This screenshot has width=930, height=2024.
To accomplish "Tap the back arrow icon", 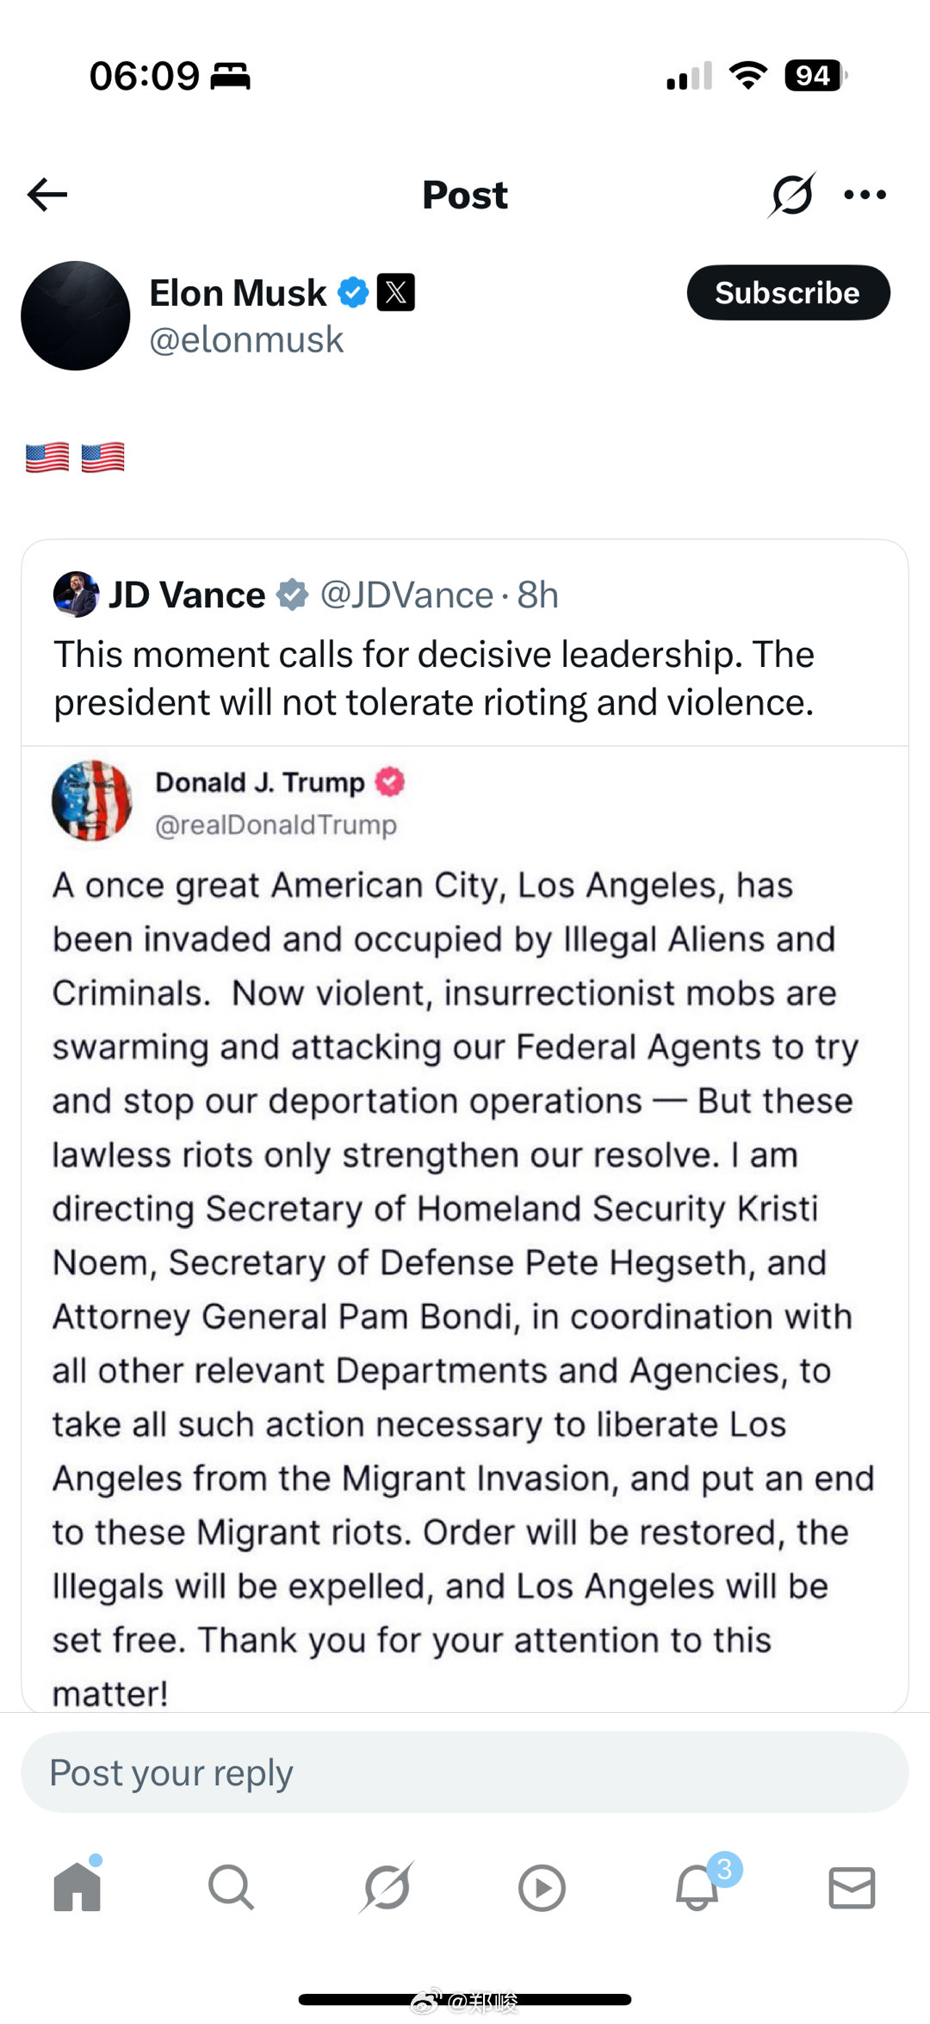I will click(47, 195).
